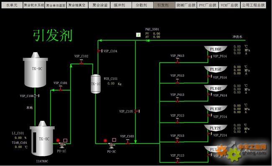Select valve VSP_C101 symbol
This screenshot has width=272, height=166.
[61, 89]
